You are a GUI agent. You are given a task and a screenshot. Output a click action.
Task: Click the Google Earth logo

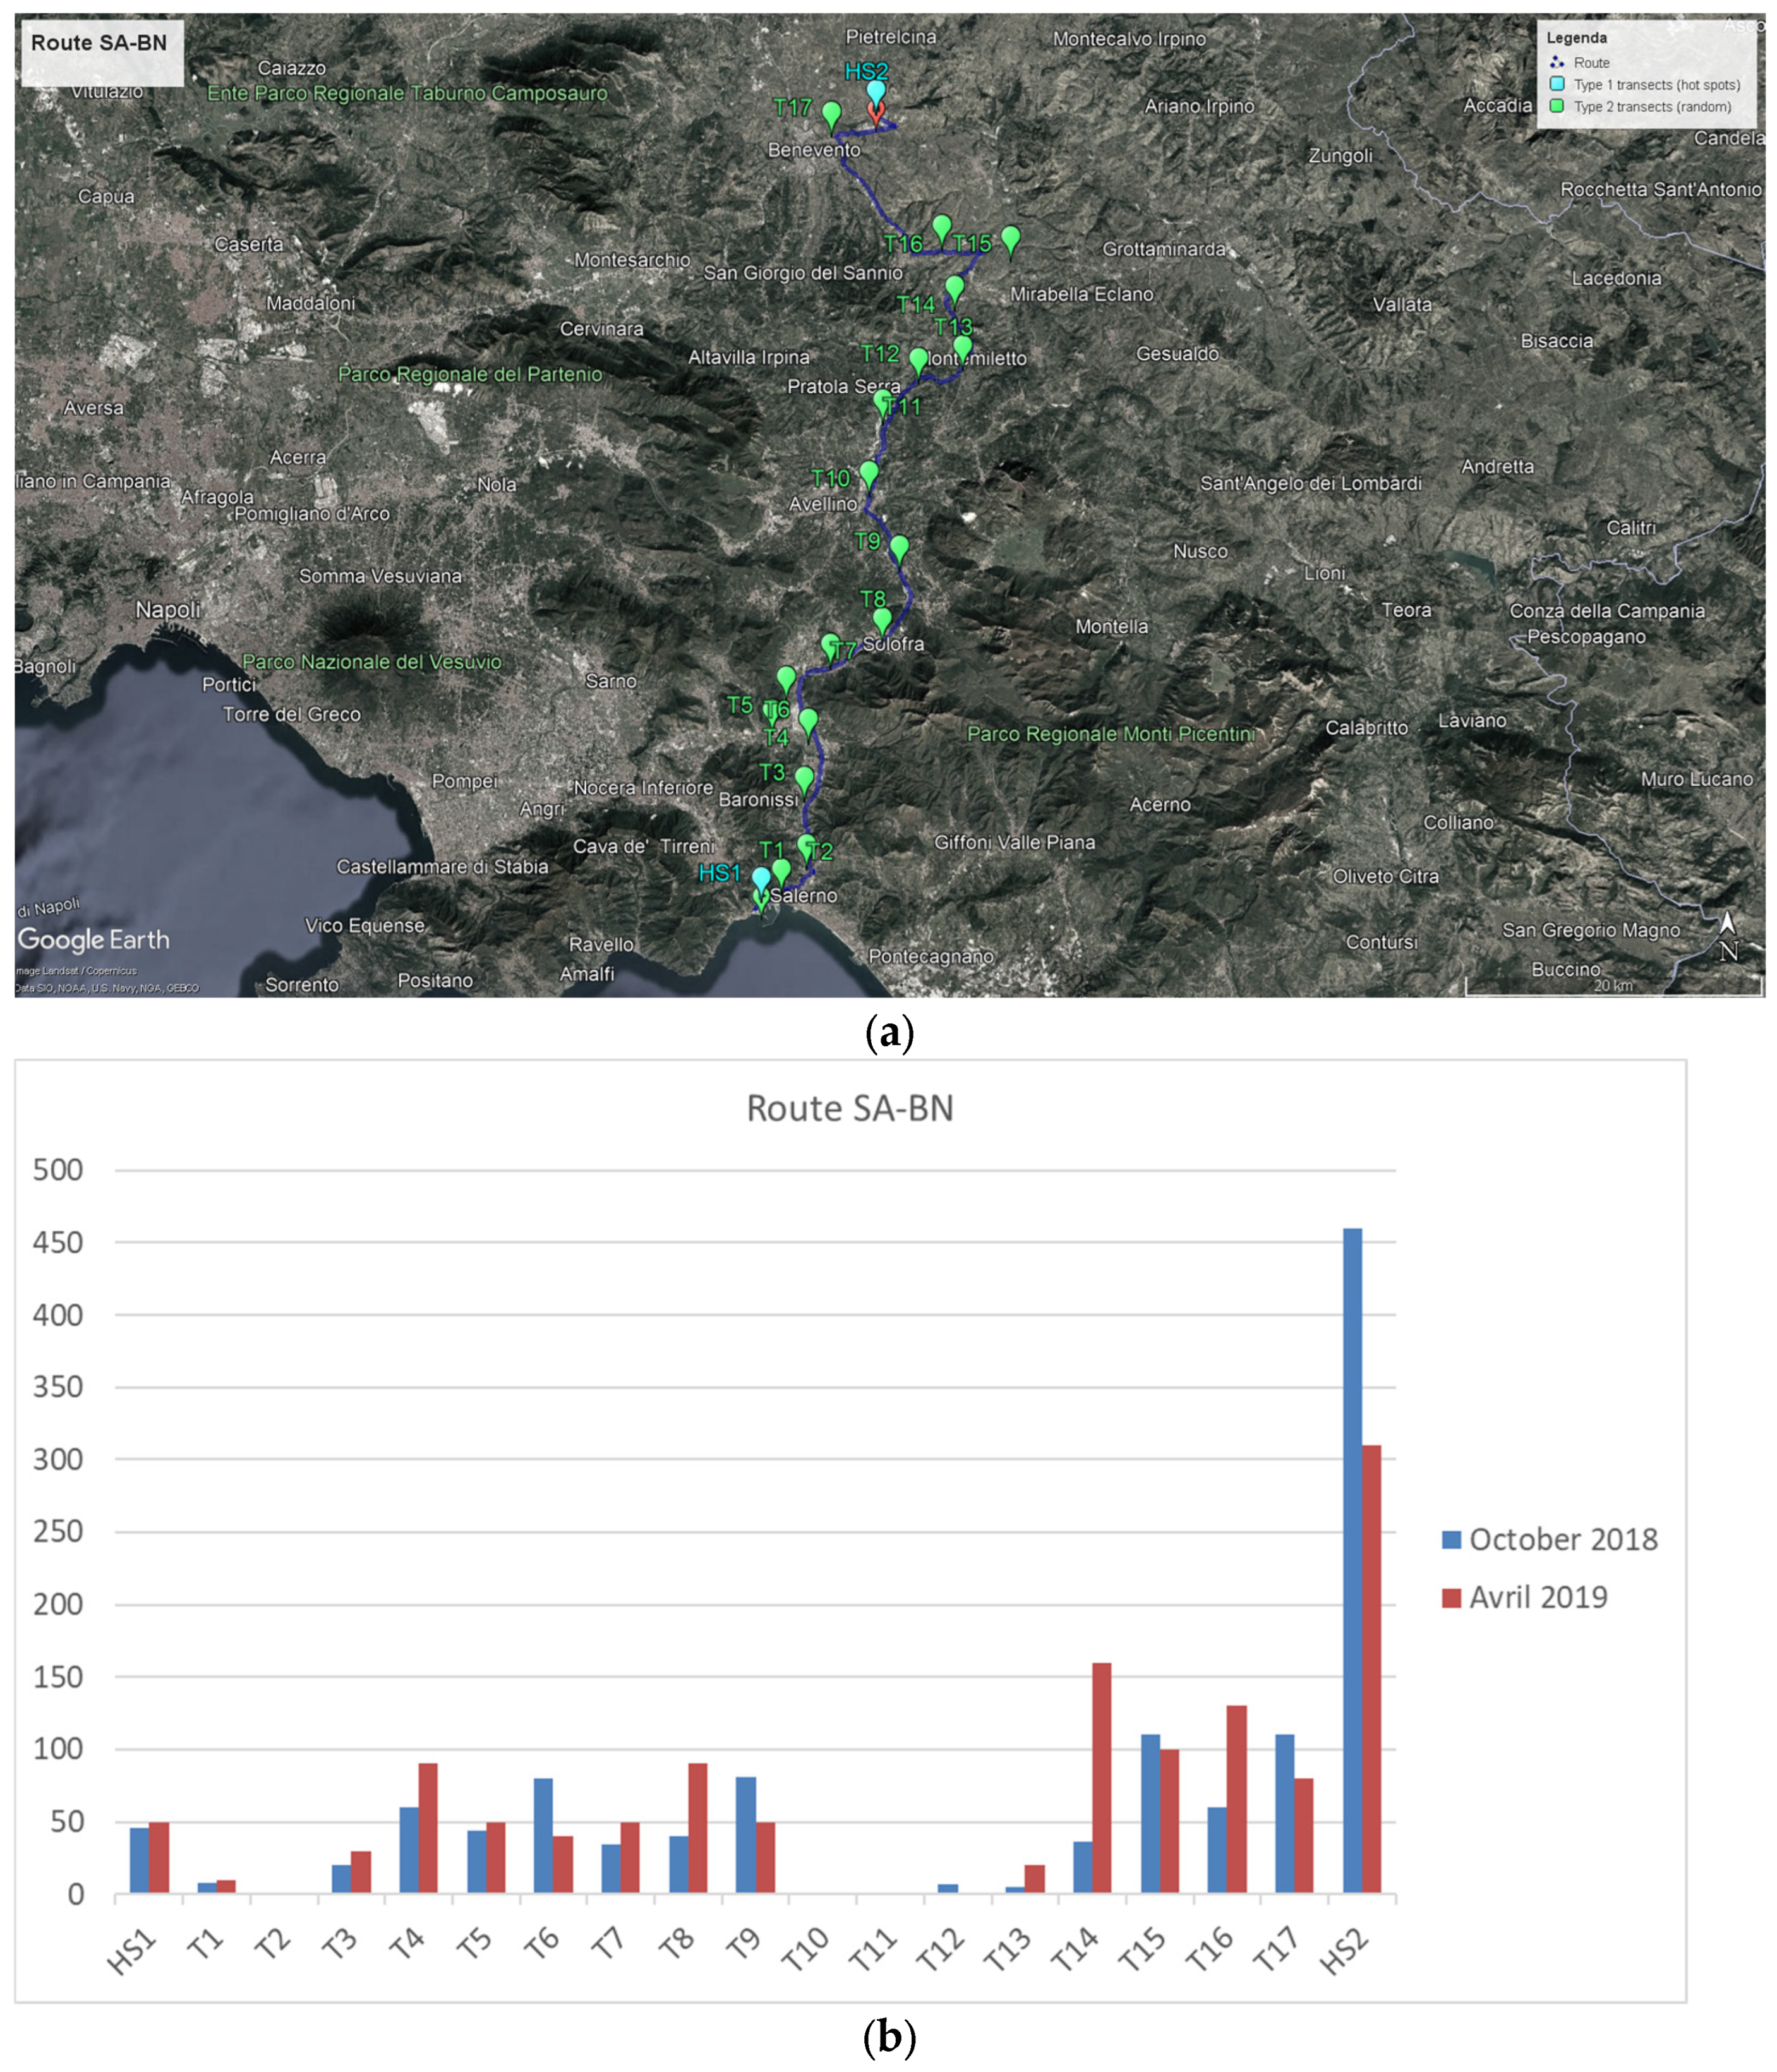click(94, 940)
